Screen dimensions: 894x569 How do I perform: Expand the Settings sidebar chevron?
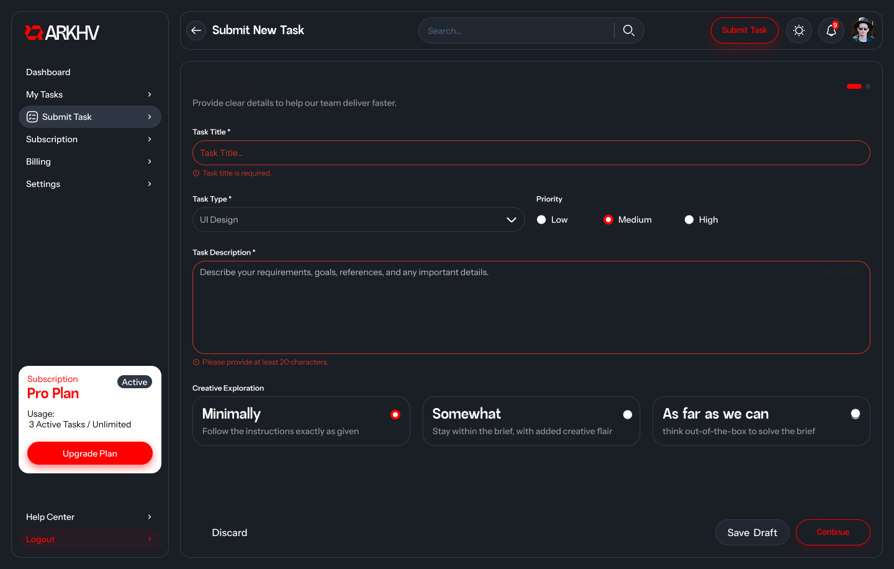[x=150, y=184]
